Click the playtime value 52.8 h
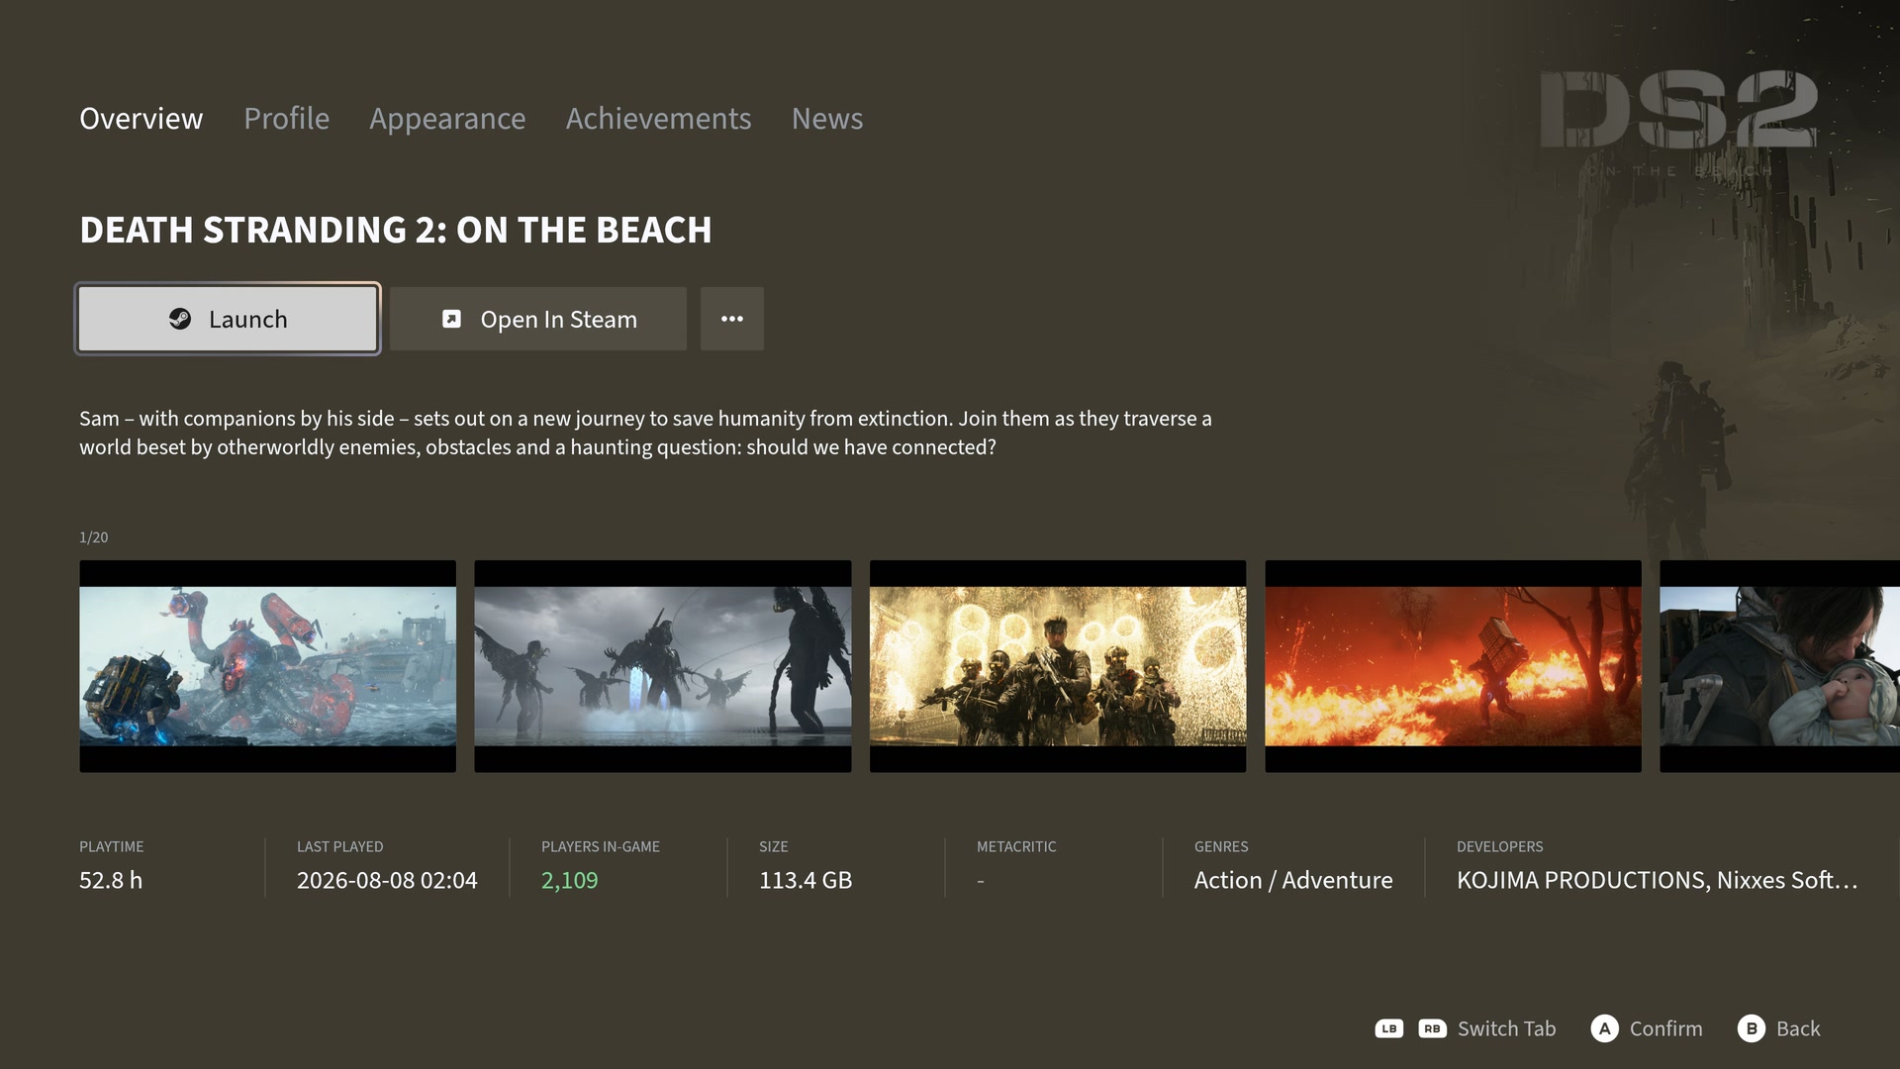The image size is (1900, 1069). click(111, 880)
